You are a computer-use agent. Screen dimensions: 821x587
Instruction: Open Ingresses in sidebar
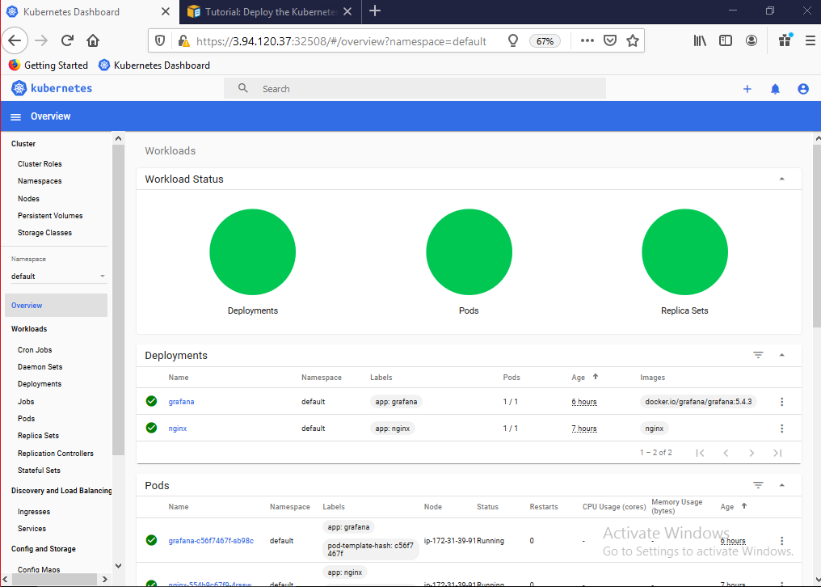[x=34, y=512]
